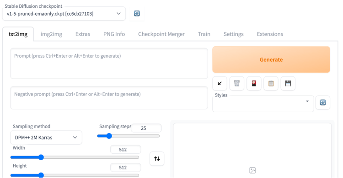Screen dimensions: 343x178
Task: Clear the prompt with the trash icon
Action: (x=237, y=83)
